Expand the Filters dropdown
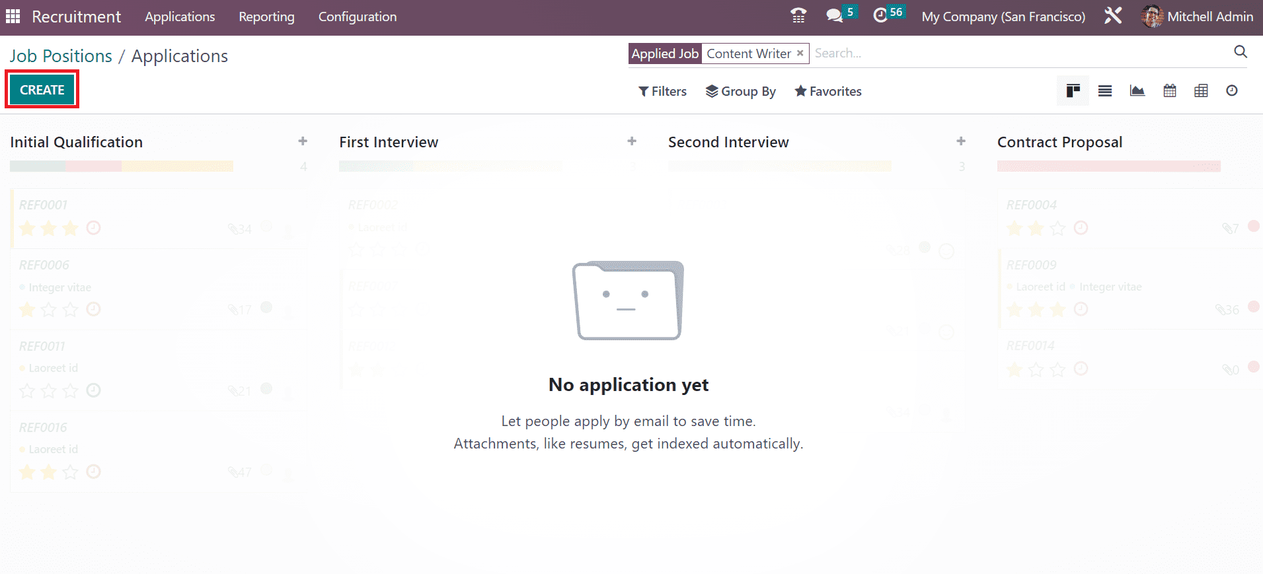Viewport: 1263px width, 574px height. point(662,92)
